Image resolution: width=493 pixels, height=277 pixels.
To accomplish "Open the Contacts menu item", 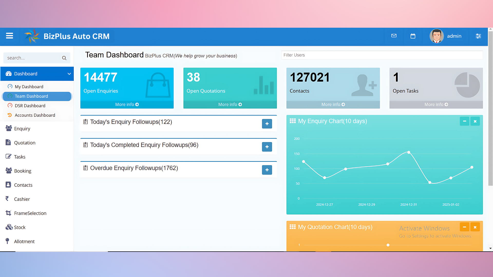I will 23,185.
